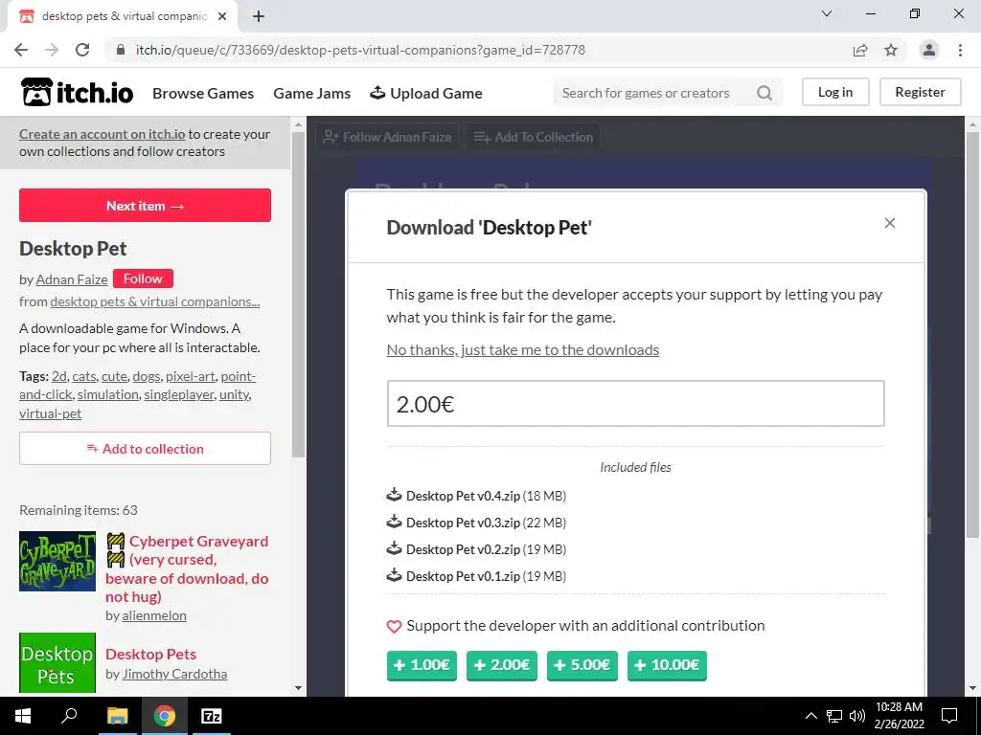This screenshot has height=735, width=981.
Task: Click the dimmed Add To Collection button
Action: pos(533,137)
